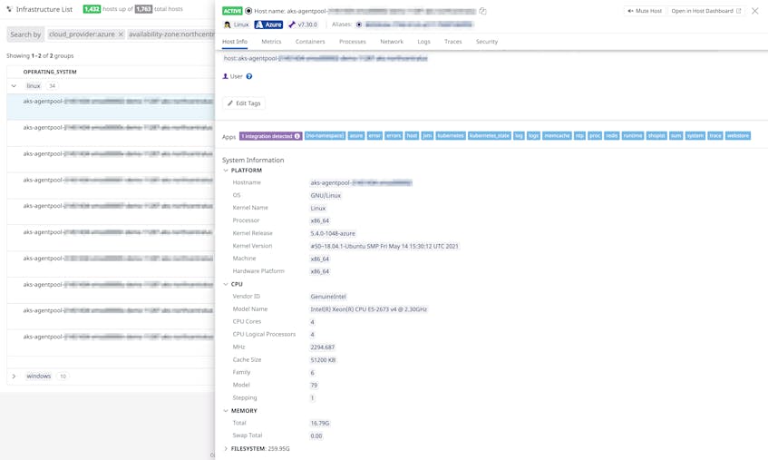
Task: Click the host app tag
Action: pos(412,136)
